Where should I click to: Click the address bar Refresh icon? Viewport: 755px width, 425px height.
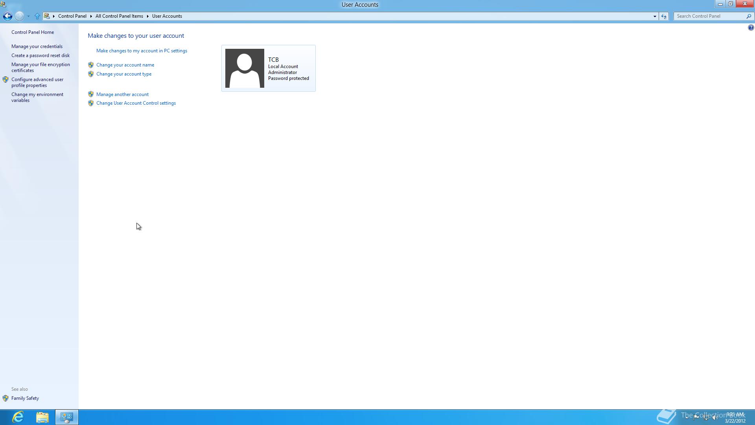[664, 16]
